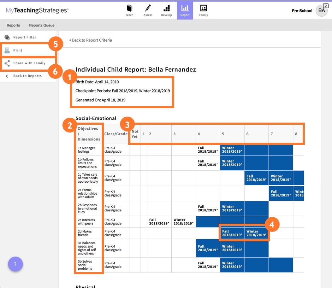332x288 pixels.
Task: Open the Teach book icon
Action: pyautogui.click(x=130, y=8)
